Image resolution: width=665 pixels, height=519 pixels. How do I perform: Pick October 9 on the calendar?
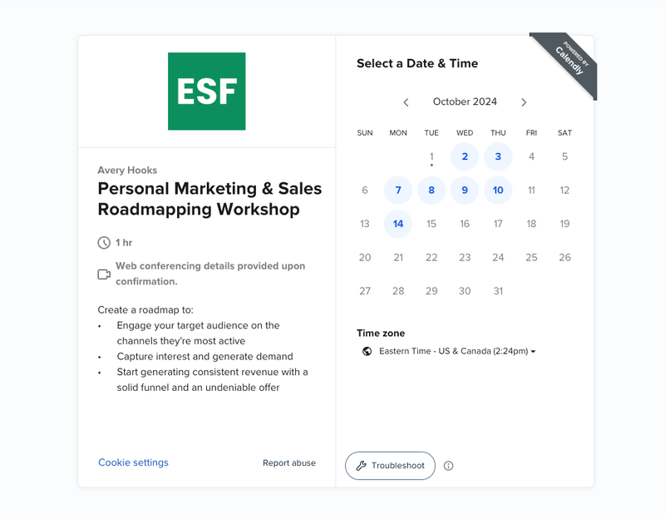click(465, 190)
